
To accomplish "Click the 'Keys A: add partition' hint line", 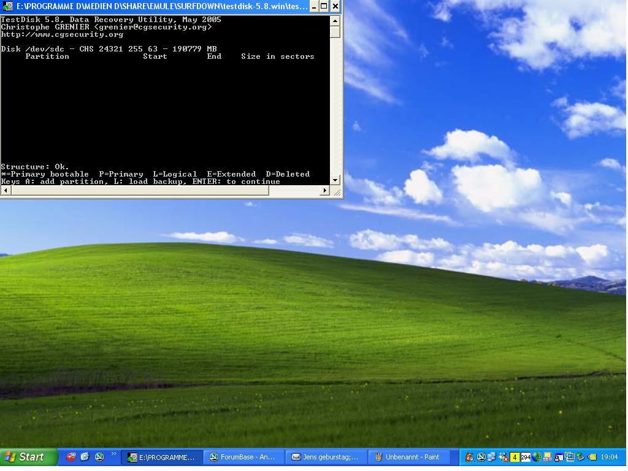I will pos(140,182).
